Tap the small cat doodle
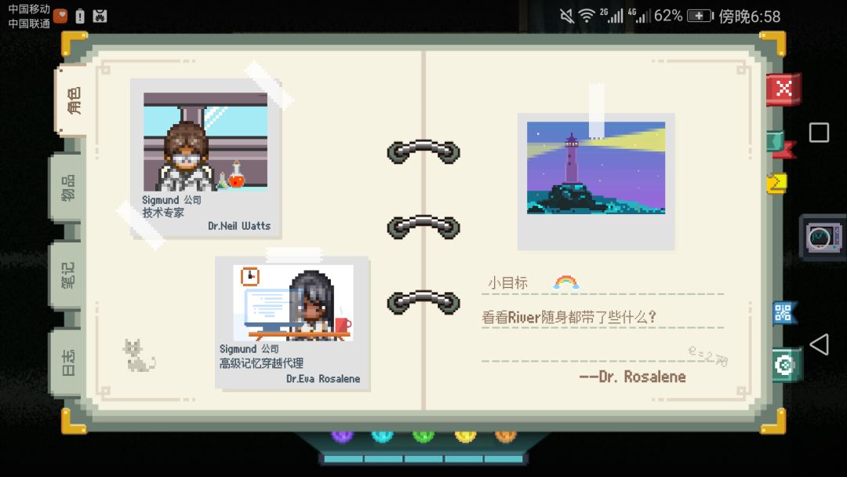This screenshot has width=847, height=477. [138, 356]
